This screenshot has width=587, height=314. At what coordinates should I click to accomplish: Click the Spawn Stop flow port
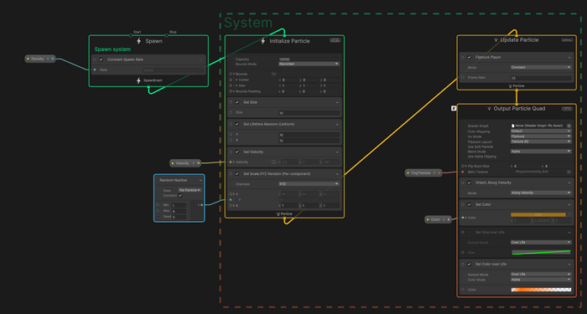(167, 35)
